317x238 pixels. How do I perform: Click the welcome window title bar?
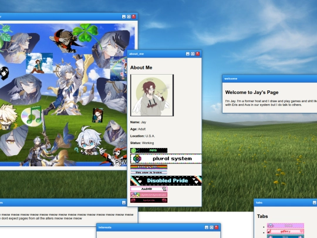click(x=269, y=79)
